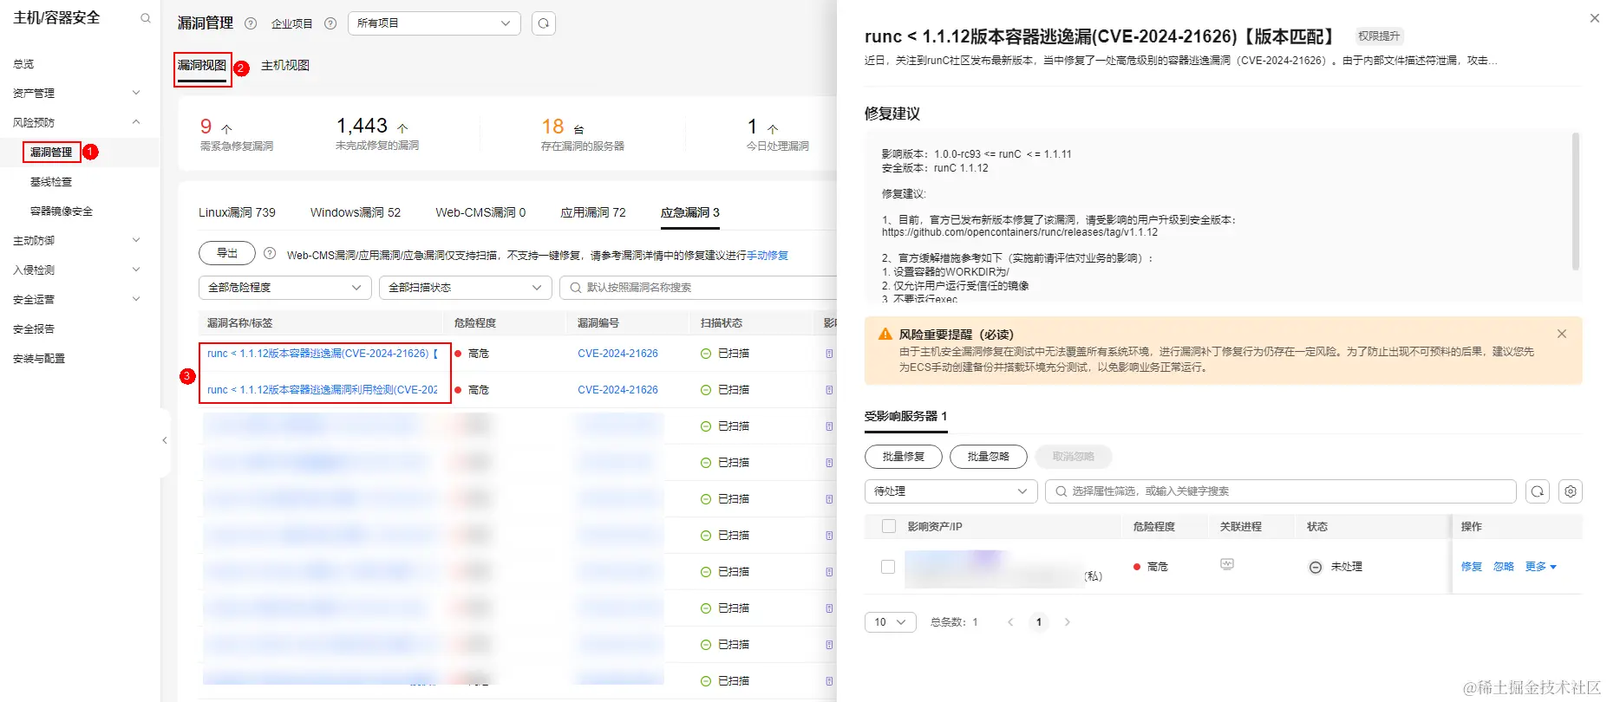
Task: Open 安装与配置 in the sidebar
Action: click(39, 358)
